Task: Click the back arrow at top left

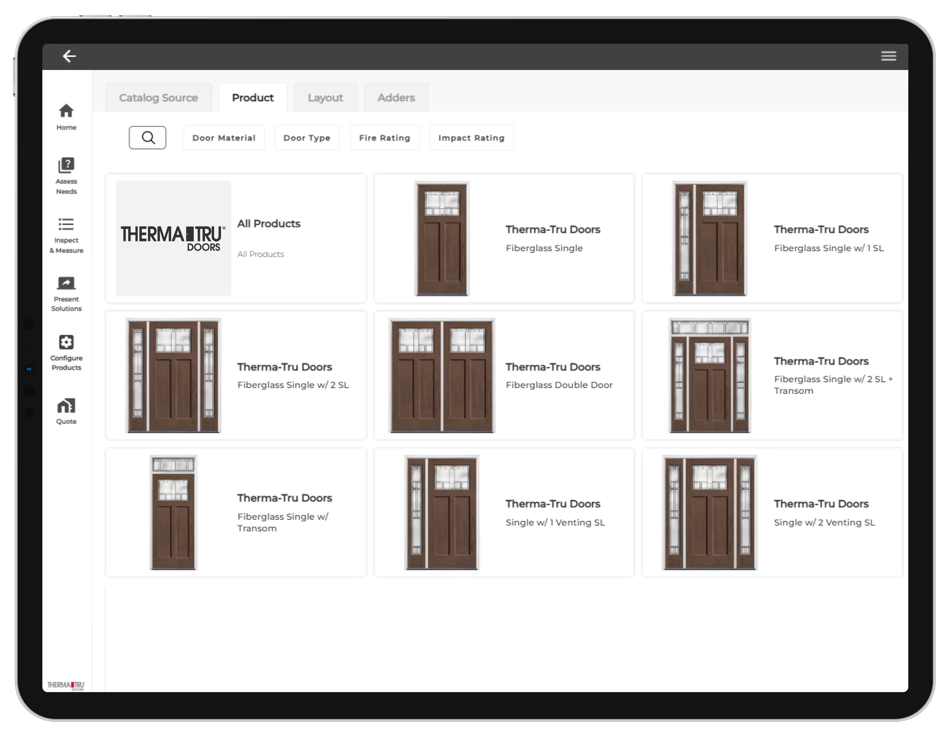Action: click(69, 56)
